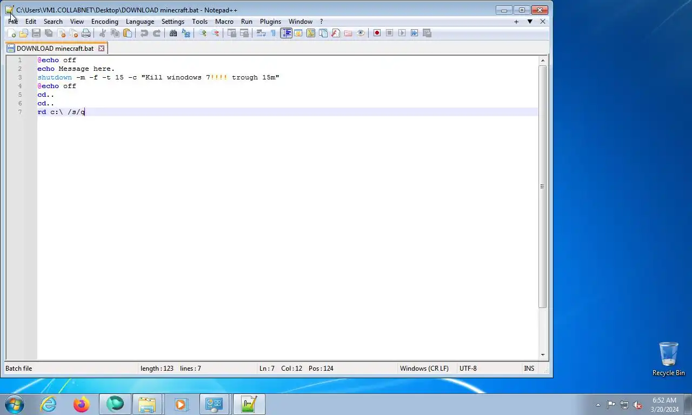This screenshot has height=415, width=692.
Task: Toggle INS insert mode in status bar
Action: coord(529,369)
